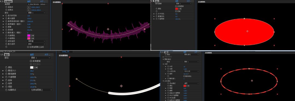Click the 结束点 crosshair point picker

click(29, 10)
